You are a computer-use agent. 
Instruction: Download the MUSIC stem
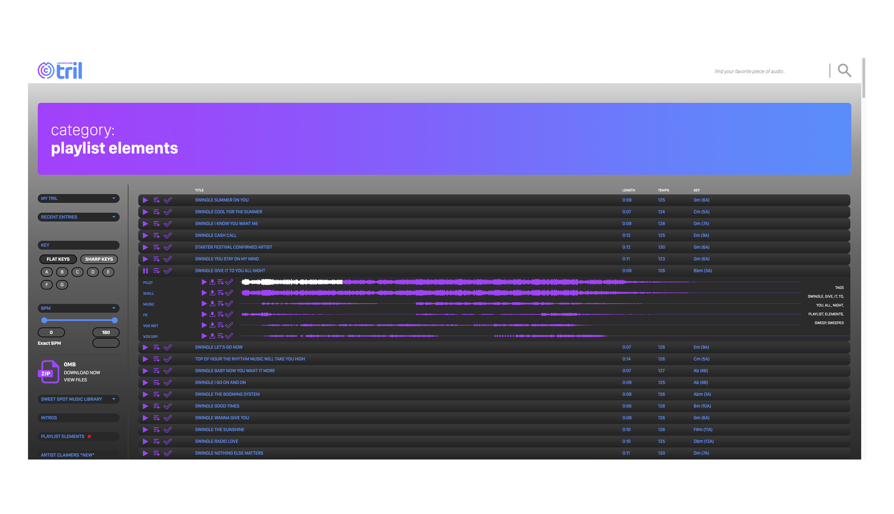click(x=212, y=303)
